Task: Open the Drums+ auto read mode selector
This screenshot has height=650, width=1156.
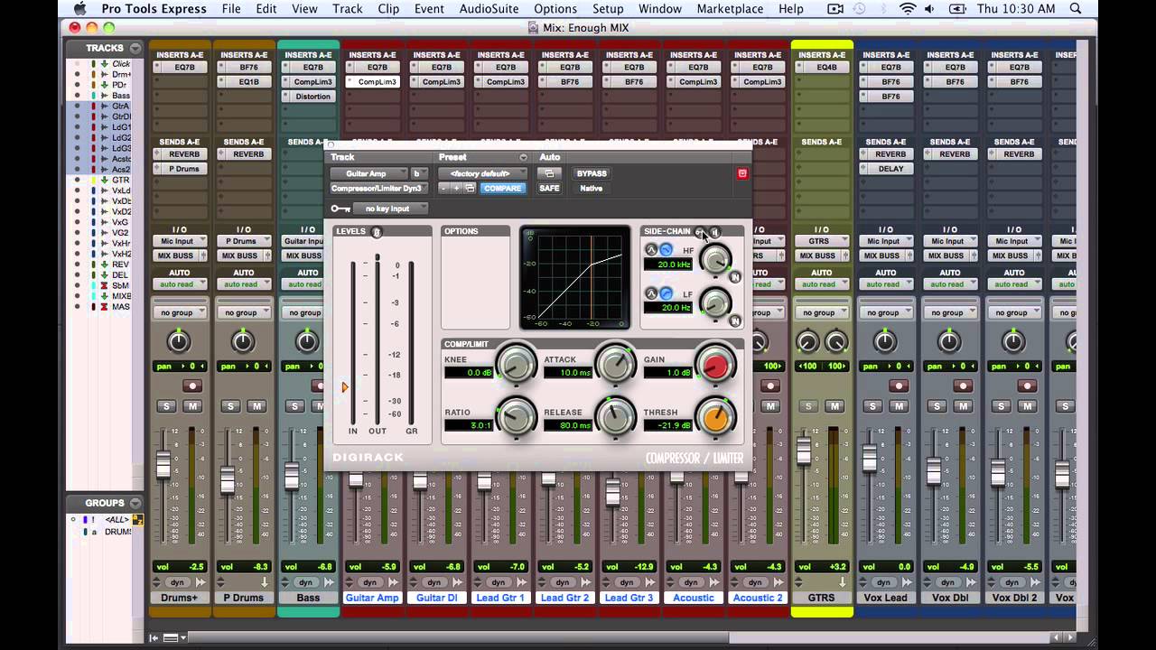Action: pyautogui.click(x=179, y=283)
